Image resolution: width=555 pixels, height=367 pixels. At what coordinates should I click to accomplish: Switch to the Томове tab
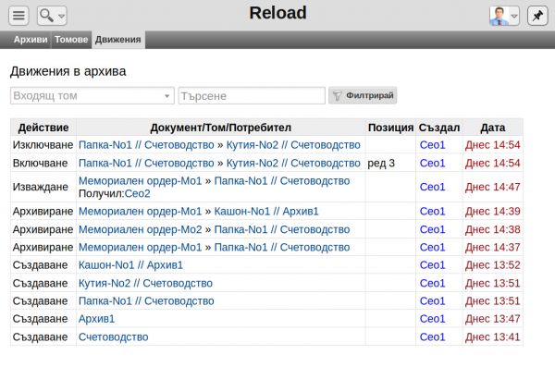click(x=71, y=39)
